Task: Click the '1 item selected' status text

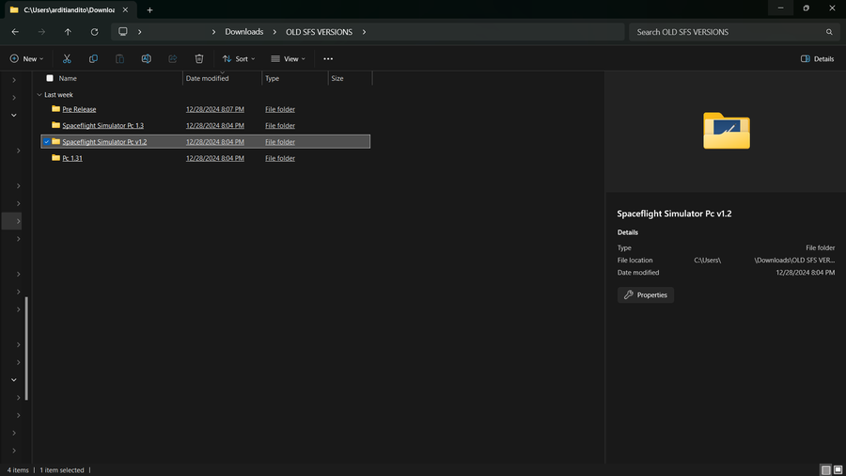Action: 62,470
